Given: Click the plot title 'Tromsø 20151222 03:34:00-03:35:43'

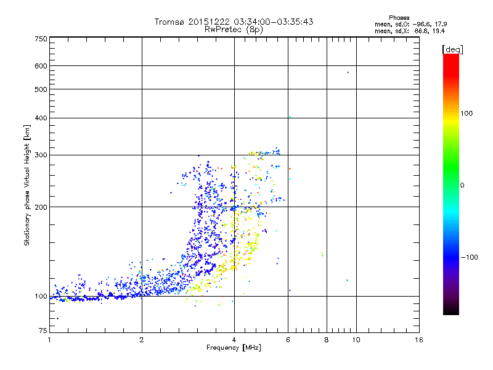Looking at the screenshot, I should point(234,22).
